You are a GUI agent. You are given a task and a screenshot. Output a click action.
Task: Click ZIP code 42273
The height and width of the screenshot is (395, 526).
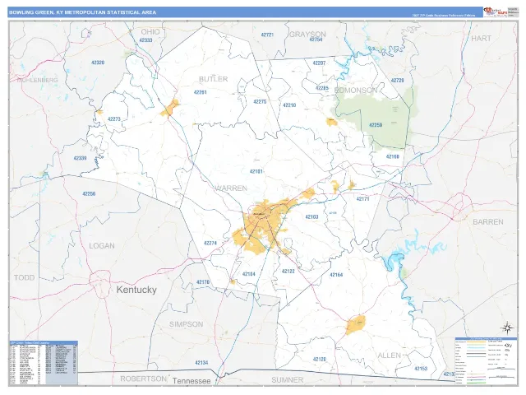(x=113, y=118)
